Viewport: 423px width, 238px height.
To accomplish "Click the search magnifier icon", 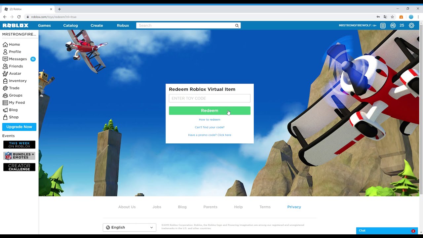I will click(x=237, y=25).
